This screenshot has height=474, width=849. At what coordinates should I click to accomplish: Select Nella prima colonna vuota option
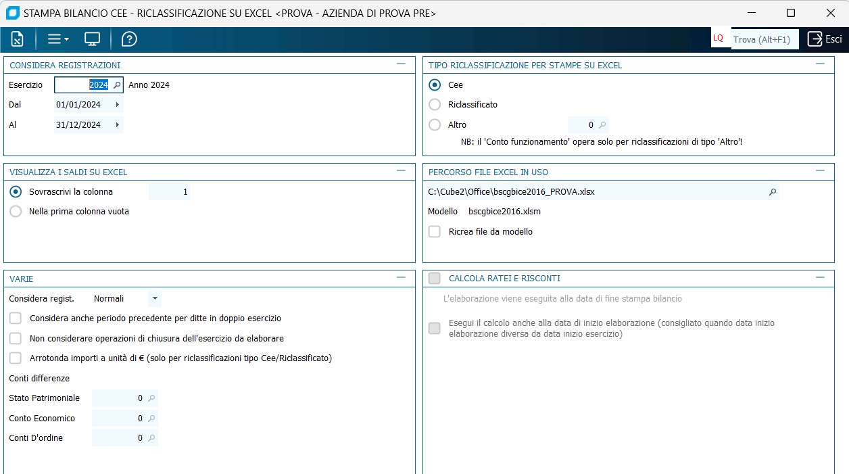pyautogui.click(x=16, y=212)
